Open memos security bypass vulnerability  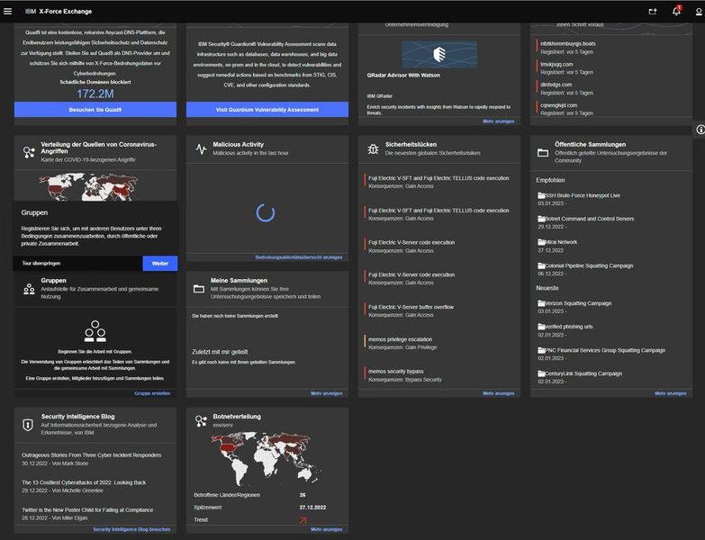395,372
